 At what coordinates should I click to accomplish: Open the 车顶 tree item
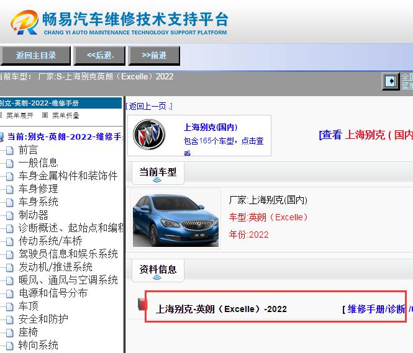pos(28,306)
